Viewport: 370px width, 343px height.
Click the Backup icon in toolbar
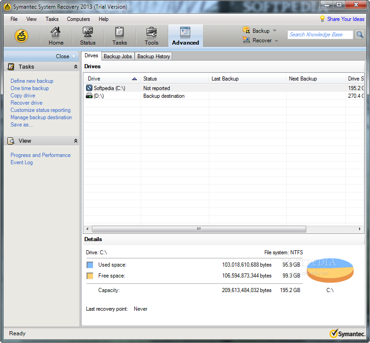tap(246, 30)
